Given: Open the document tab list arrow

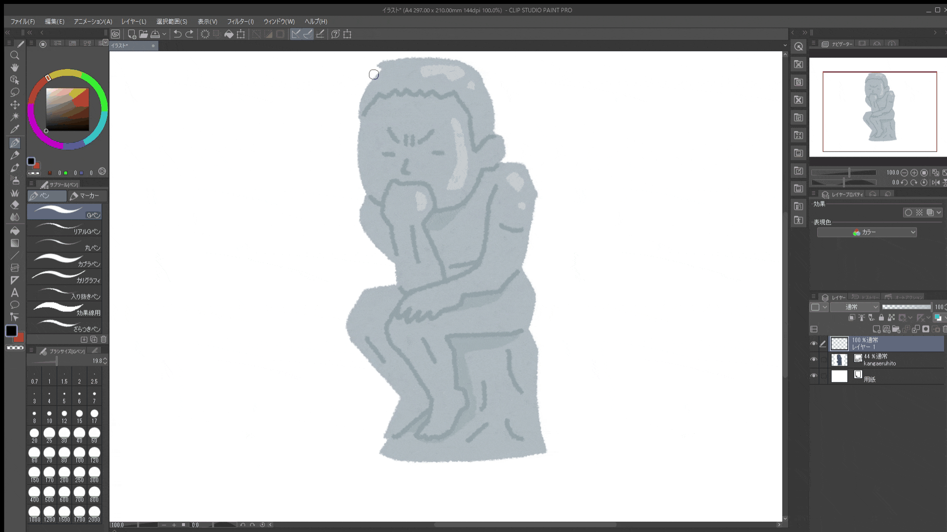Looking at the screenshot, I should (785, 45).
